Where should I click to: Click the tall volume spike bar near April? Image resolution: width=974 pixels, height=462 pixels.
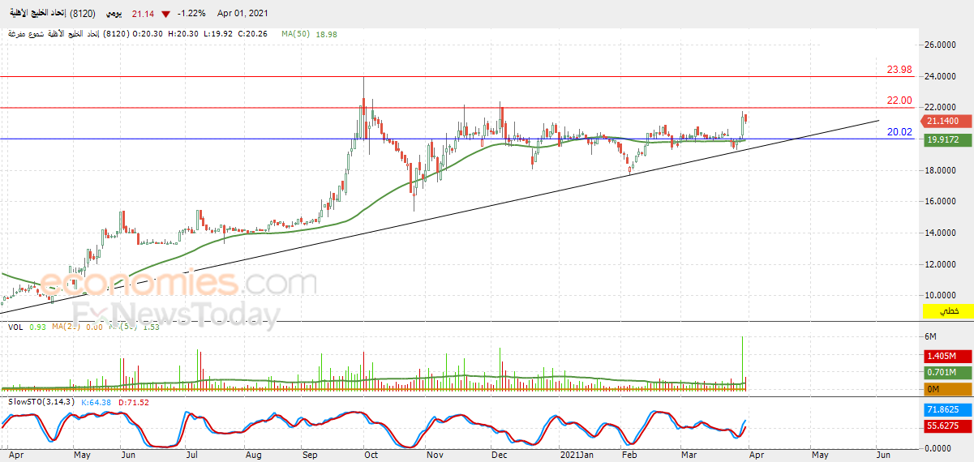(742, 363)
